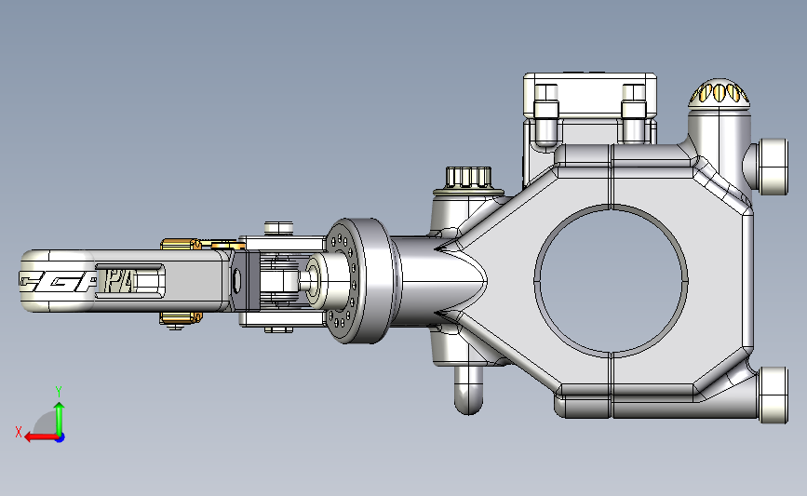Click the red X axis arrow on the triad
Image resolution: width=807 pixels, height=496 pixels.
pos(40,437)
